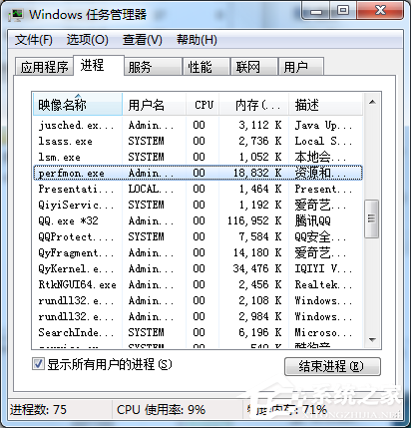Click the LOCAL... user name cell
411x428 pixels.
point(151,189)
